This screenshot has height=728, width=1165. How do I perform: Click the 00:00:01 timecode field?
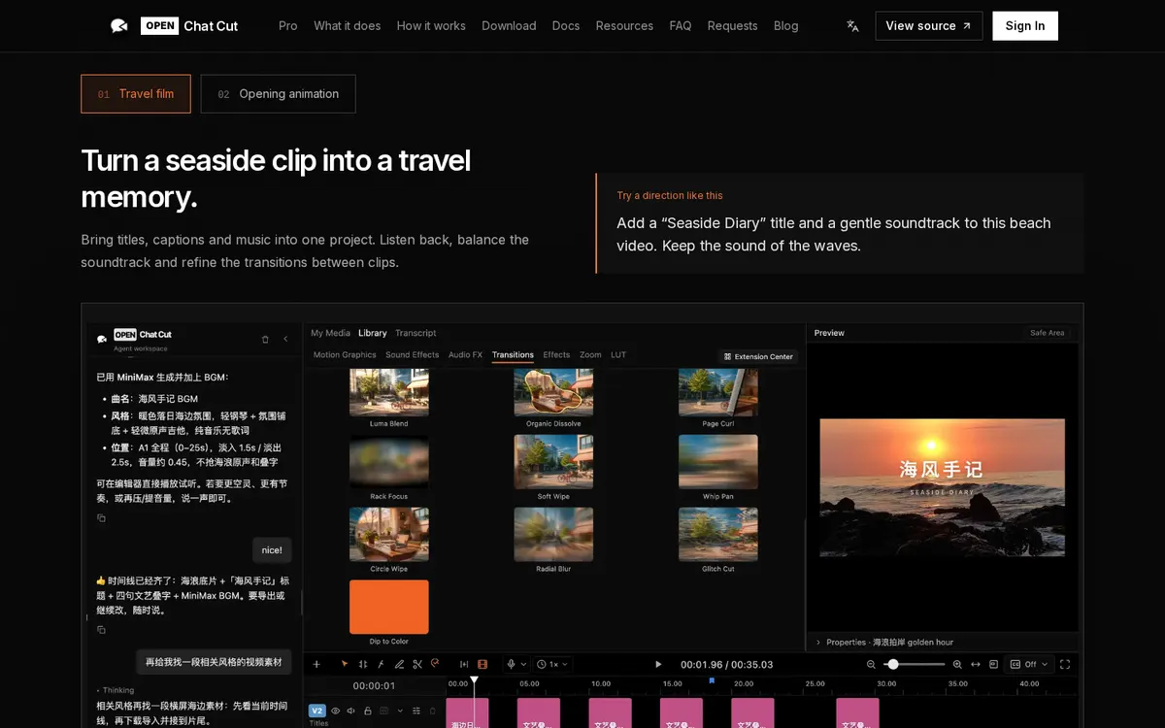pyautogui.click(x=374, y=685)
